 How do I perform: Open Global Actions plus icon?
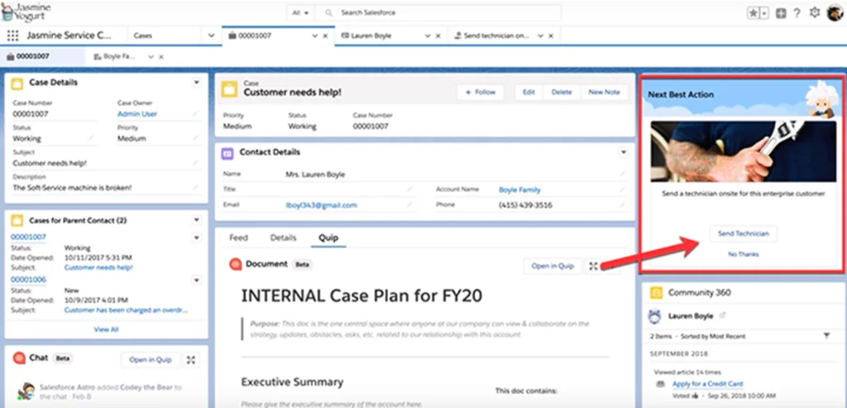(781, 13)
